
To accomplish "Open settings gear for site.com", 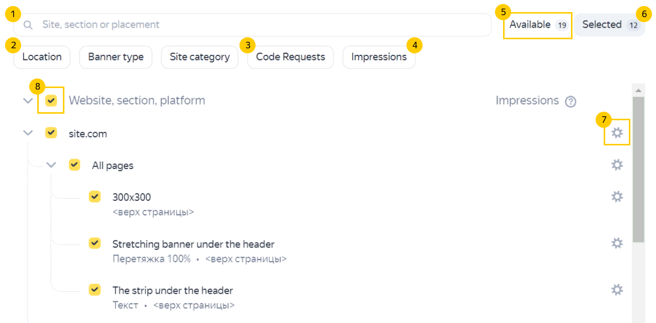I will click(x=617, y=133).
